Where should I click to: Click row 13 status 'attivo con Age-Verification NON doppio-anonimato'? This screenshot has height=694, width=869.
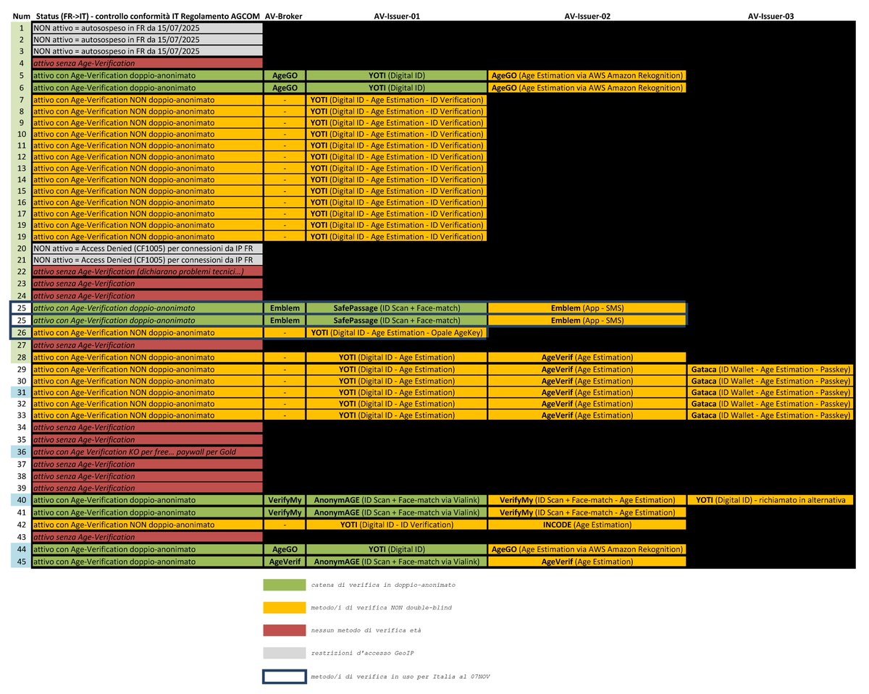[147, 168]
